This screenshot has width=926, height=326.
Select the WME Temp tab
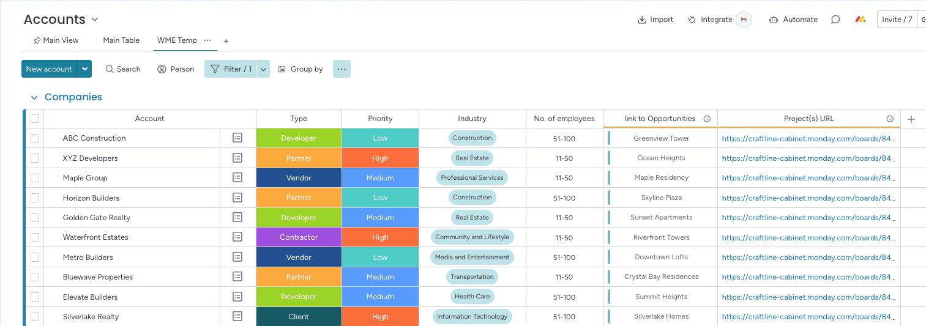point(177,40)
